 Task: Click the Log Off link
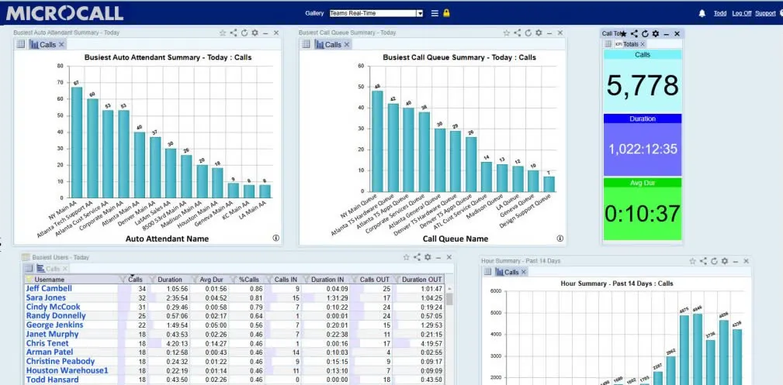pos(741,13)
